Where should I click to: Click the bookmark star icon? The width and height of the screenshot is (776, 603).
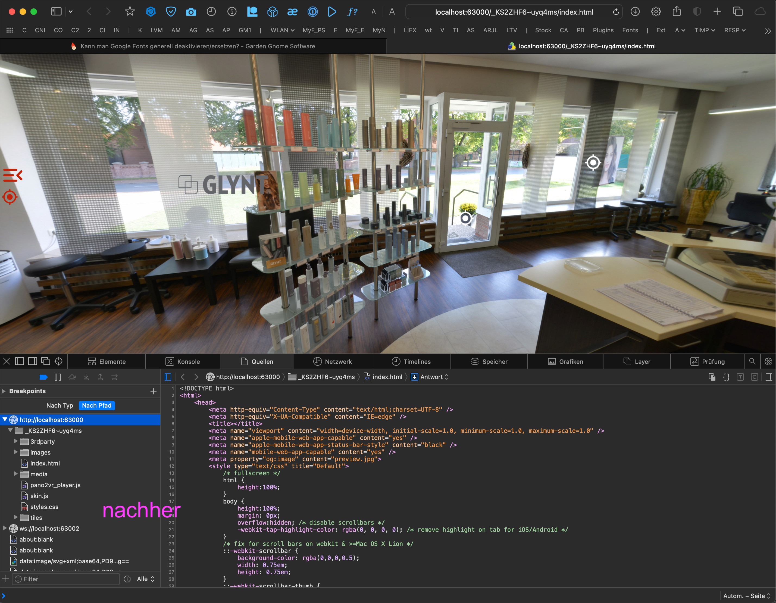(130, 12)
